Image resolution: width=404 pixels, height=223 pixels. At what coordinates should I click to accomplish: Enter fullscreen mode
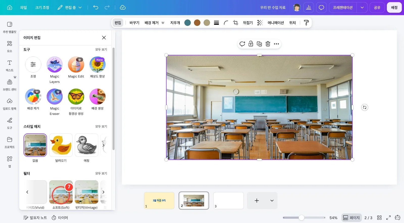[x=388, y=218]
